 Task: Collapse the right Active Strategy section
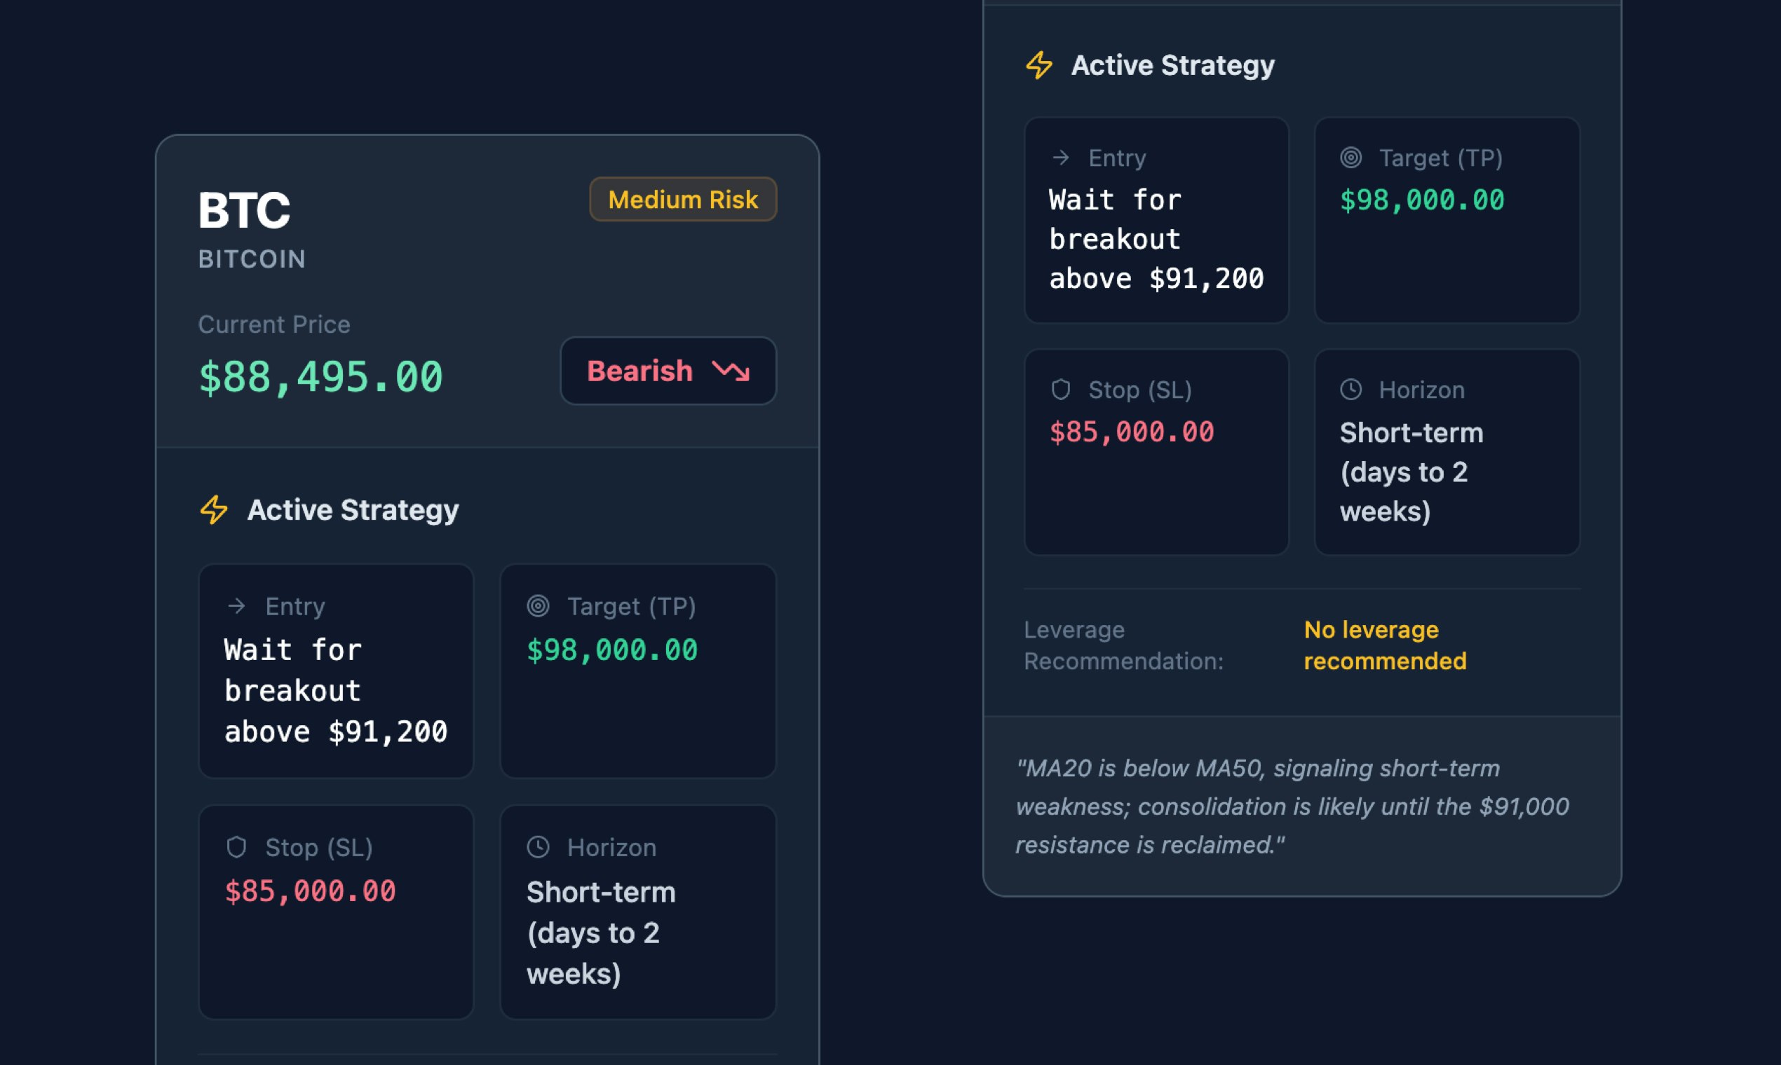tap(1173, 65)
